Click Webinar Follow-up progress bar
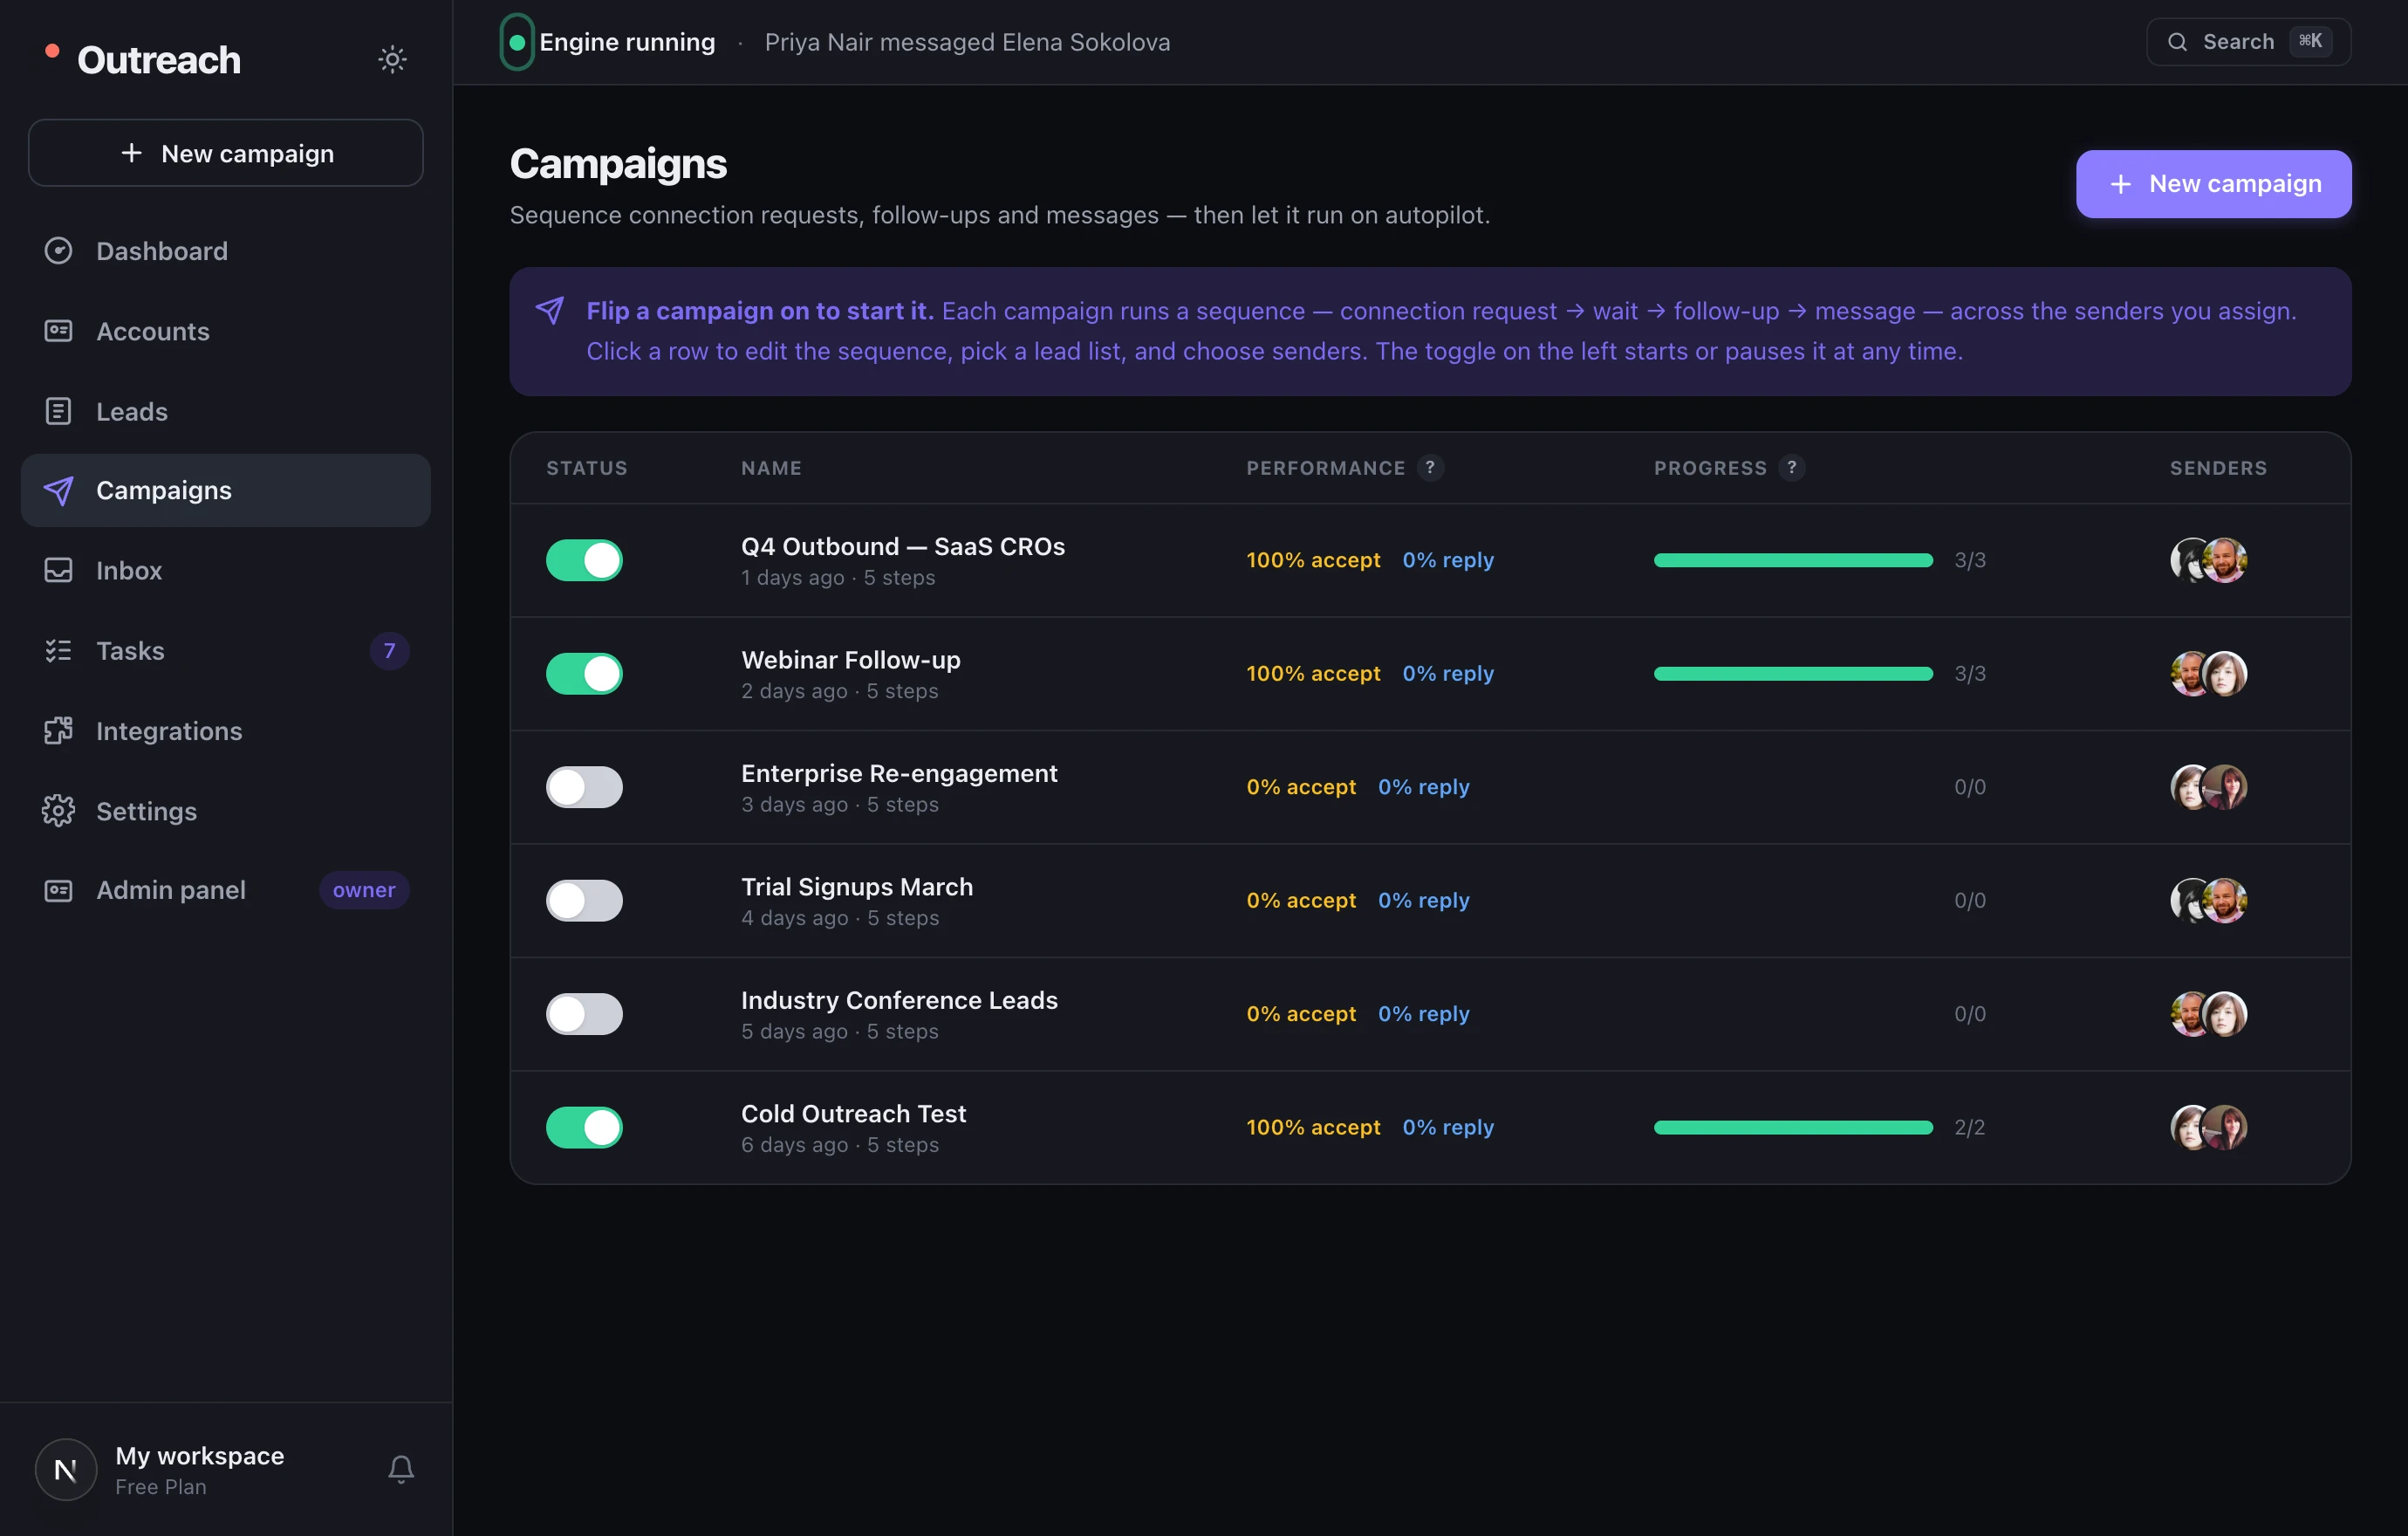The image size is (2408, 1536). [x=1793, y=673]
